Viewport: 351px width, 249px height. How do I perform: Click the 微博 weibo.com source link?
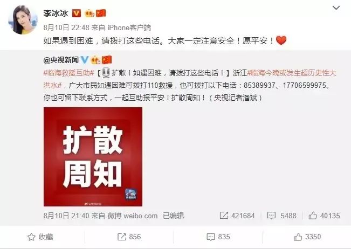click(133, 216)
